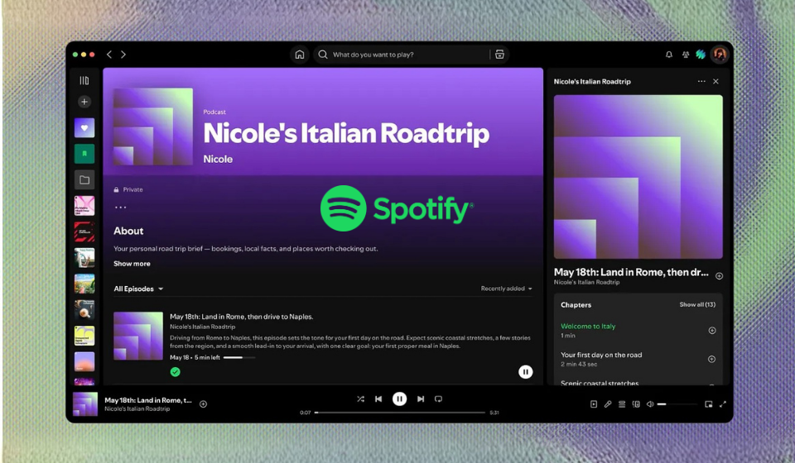Screen dimensions: 795x463
Task: Open the Home page icon
Action: pos(300,54)
